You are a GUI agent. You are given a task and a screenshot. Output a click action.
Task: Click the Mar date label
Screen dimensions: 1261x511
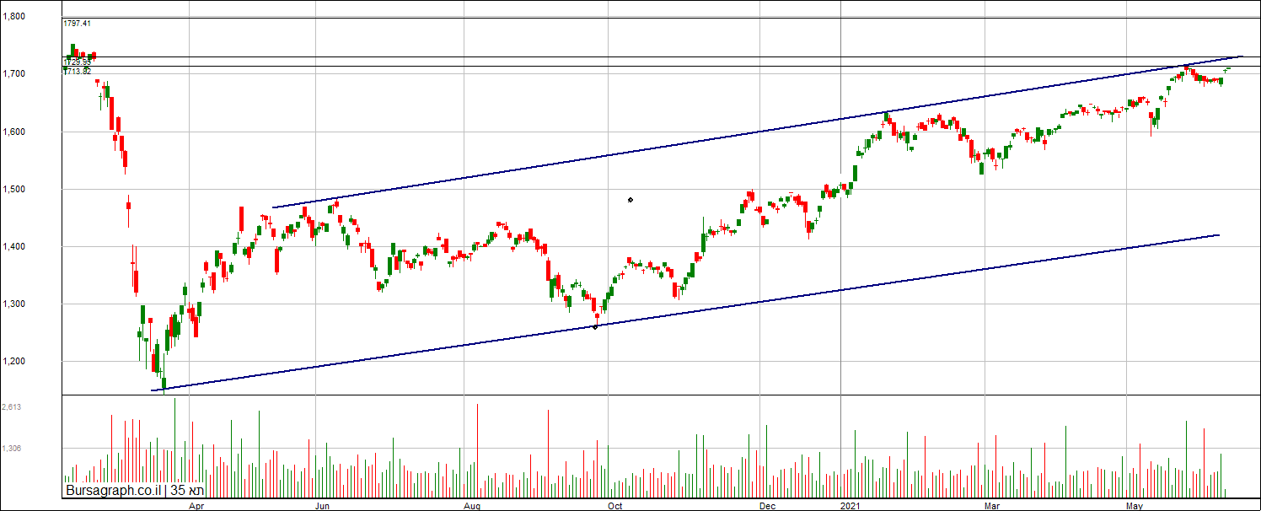pyautogui.click(x=992, y=506)
